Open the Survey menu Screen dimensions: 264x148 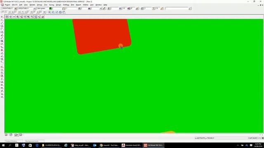(x=52, y=5)
